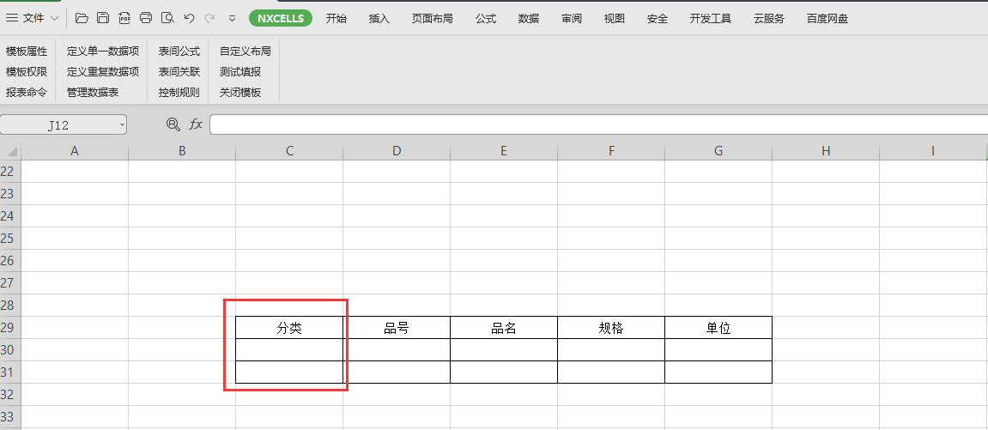988x430 pixels.
Task: Click the Undo arrow icon
Action: [189, 18]
